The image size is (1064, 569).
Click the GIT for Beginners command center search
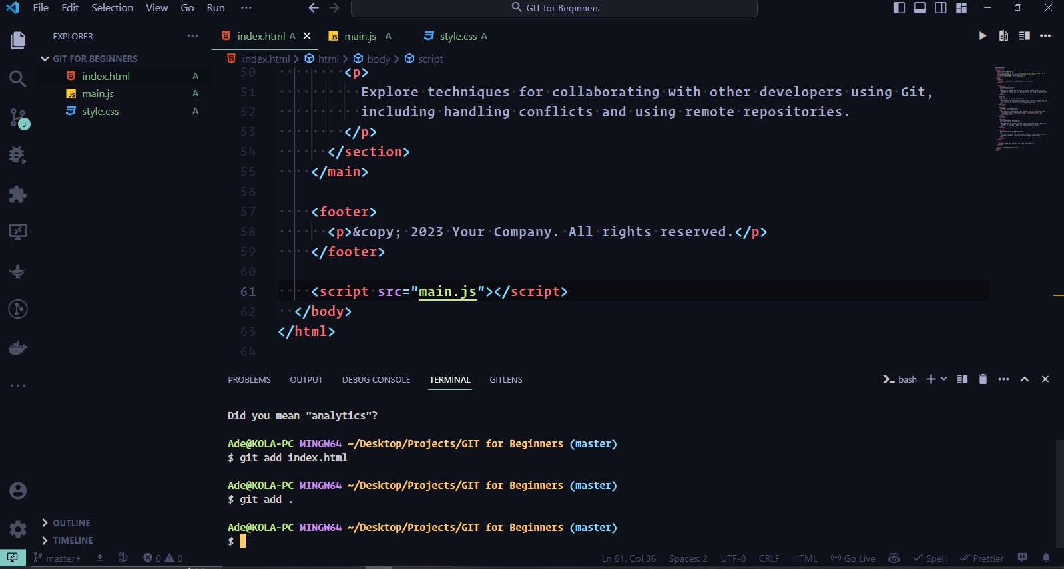(x=554, y=8)
